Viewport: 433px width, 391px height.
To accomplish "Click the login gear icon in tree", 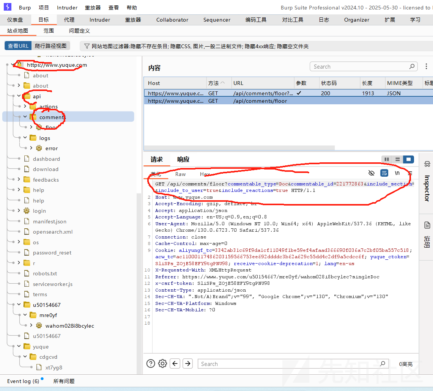I will pos(27,211).
